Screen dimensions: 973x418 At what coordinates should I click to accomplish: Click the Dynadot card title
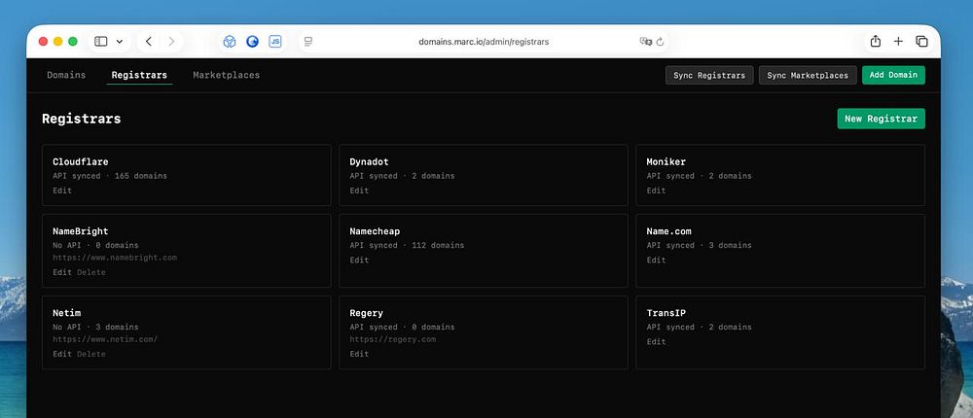[369, 162]
